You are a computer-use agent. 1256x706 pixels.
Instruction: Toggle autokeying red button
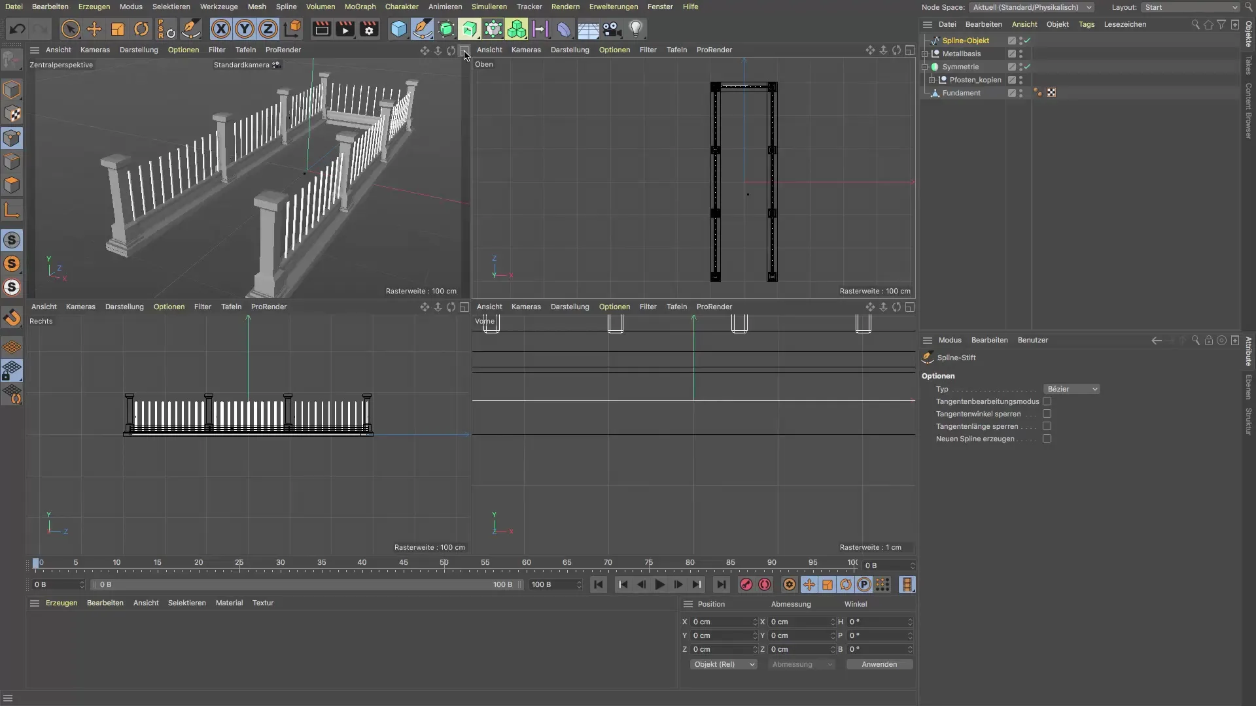[x=764, y=584]
